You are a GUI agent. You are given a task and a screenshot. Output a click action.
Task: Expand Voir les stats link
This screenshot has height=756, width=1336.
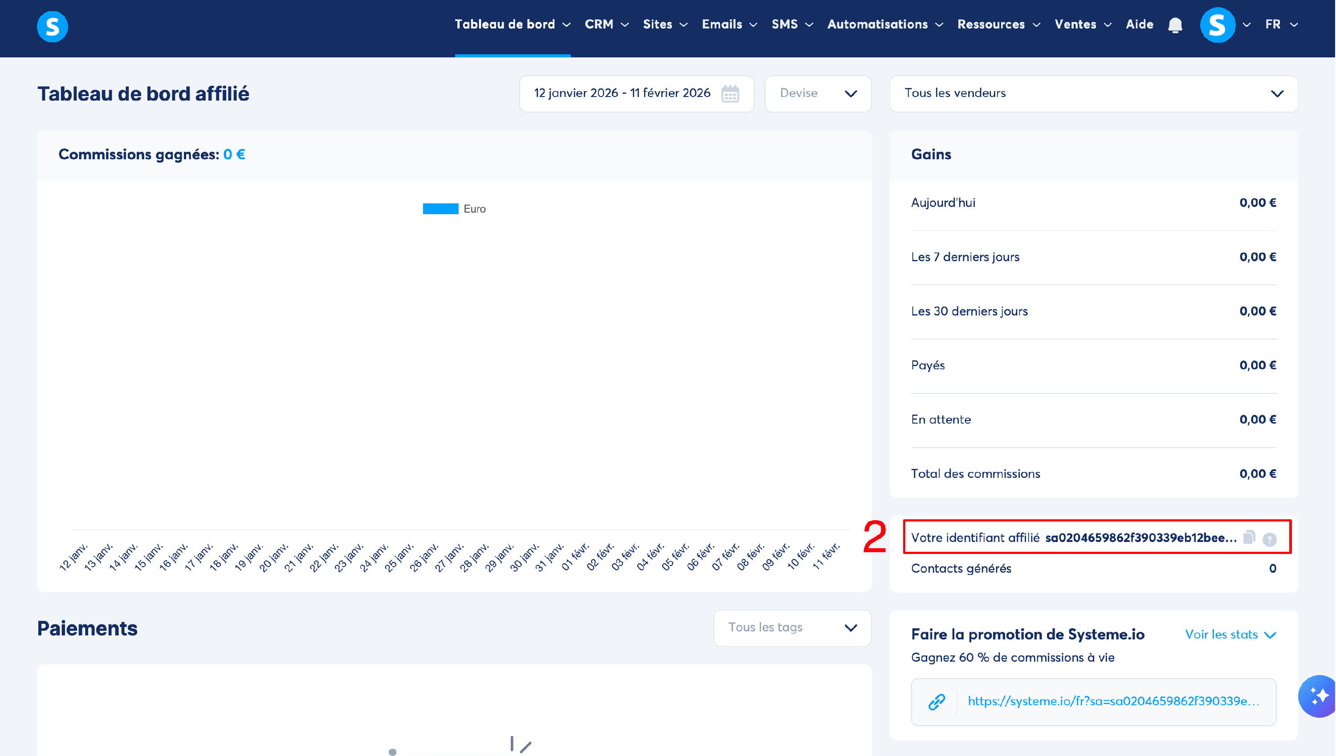tap(1230, 635)
